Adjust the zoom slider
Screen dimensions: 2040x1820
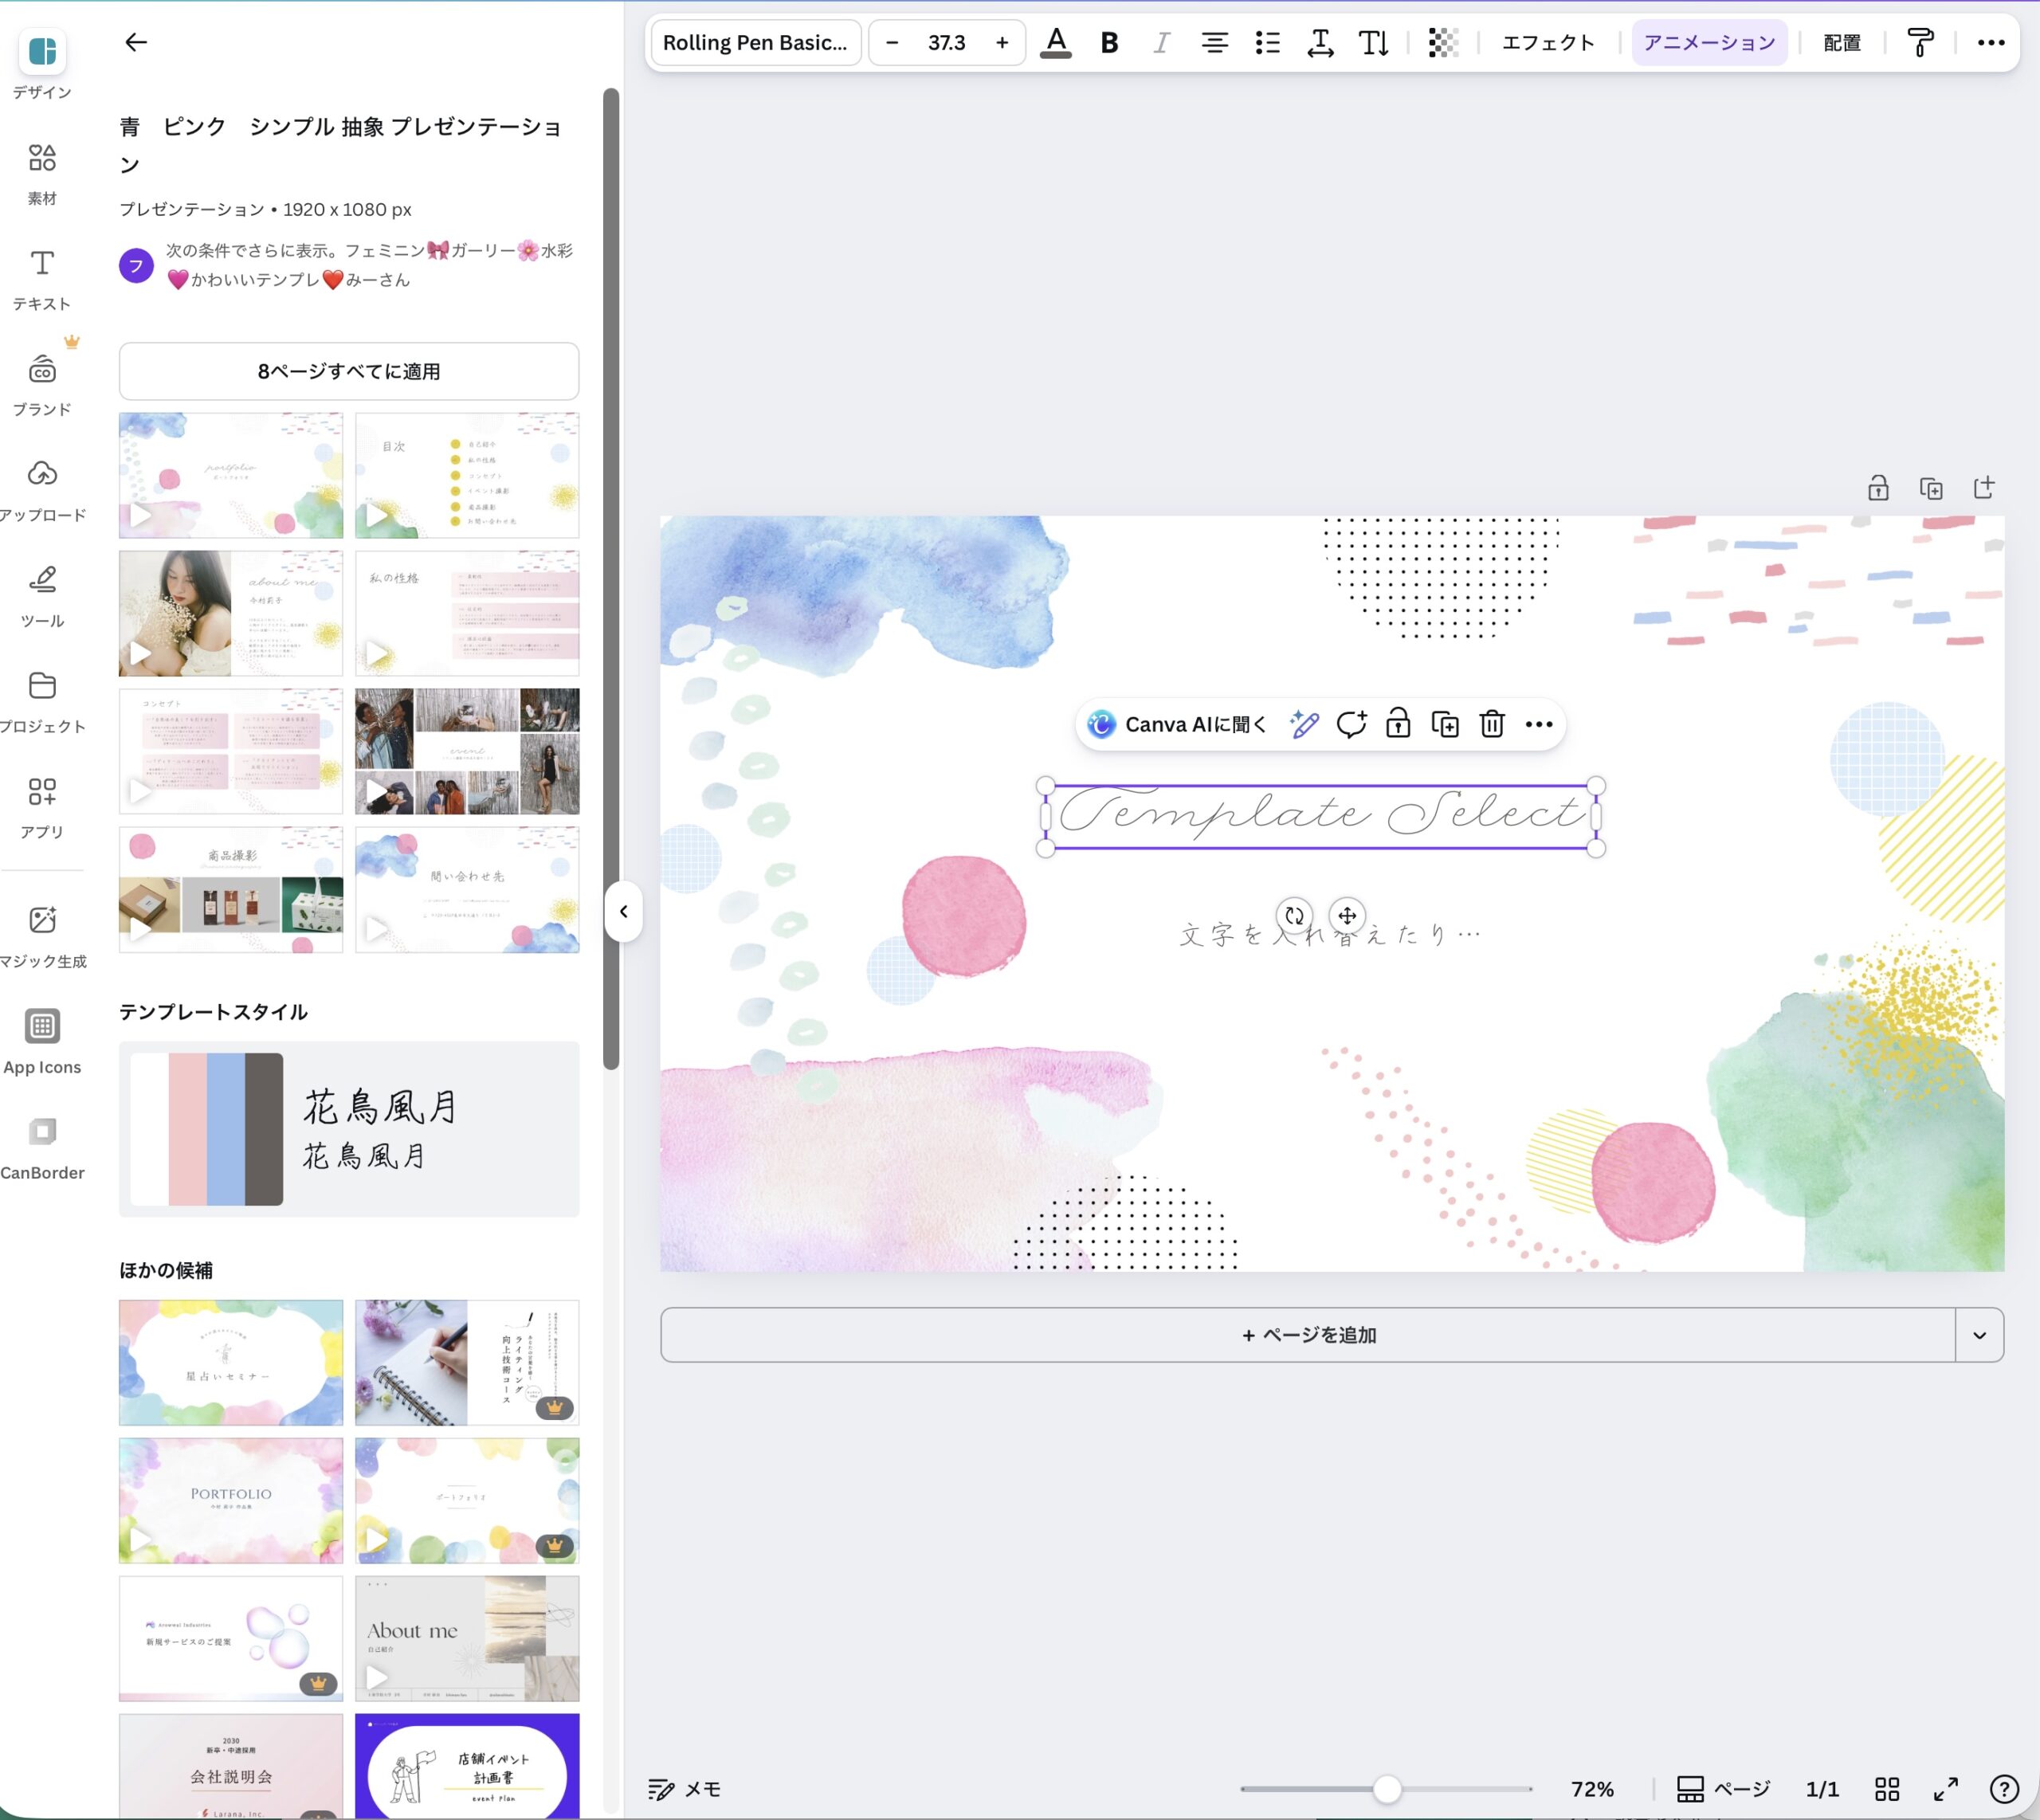click(x=1386, y=1789)
